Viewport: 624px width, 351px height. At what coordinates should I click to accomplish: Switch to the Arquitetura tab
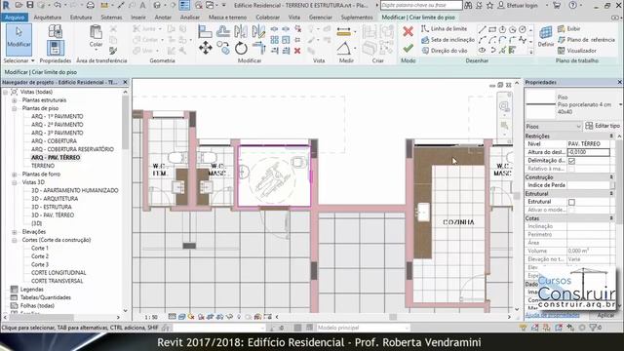pyautogui.click(x=48, y=18)
